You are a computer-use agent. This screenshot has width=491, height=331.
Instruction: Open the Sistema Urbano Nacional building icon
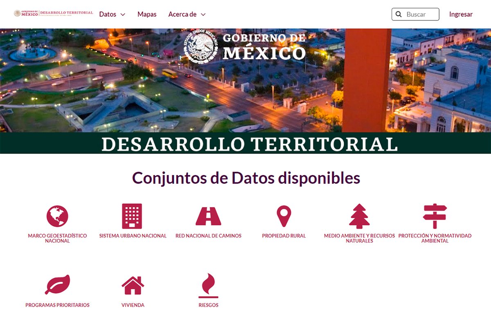[x=132, y=216]
